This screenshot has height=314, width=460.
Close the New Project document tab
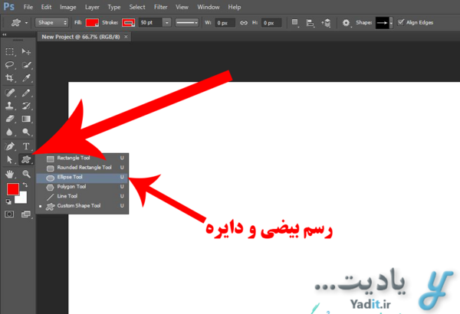click(x=126, y=37)
